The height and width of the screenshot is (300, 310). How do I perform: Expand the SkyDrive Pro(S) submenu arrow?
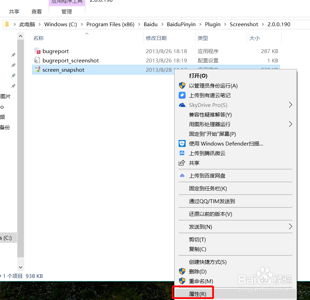(x=290, y=105)
